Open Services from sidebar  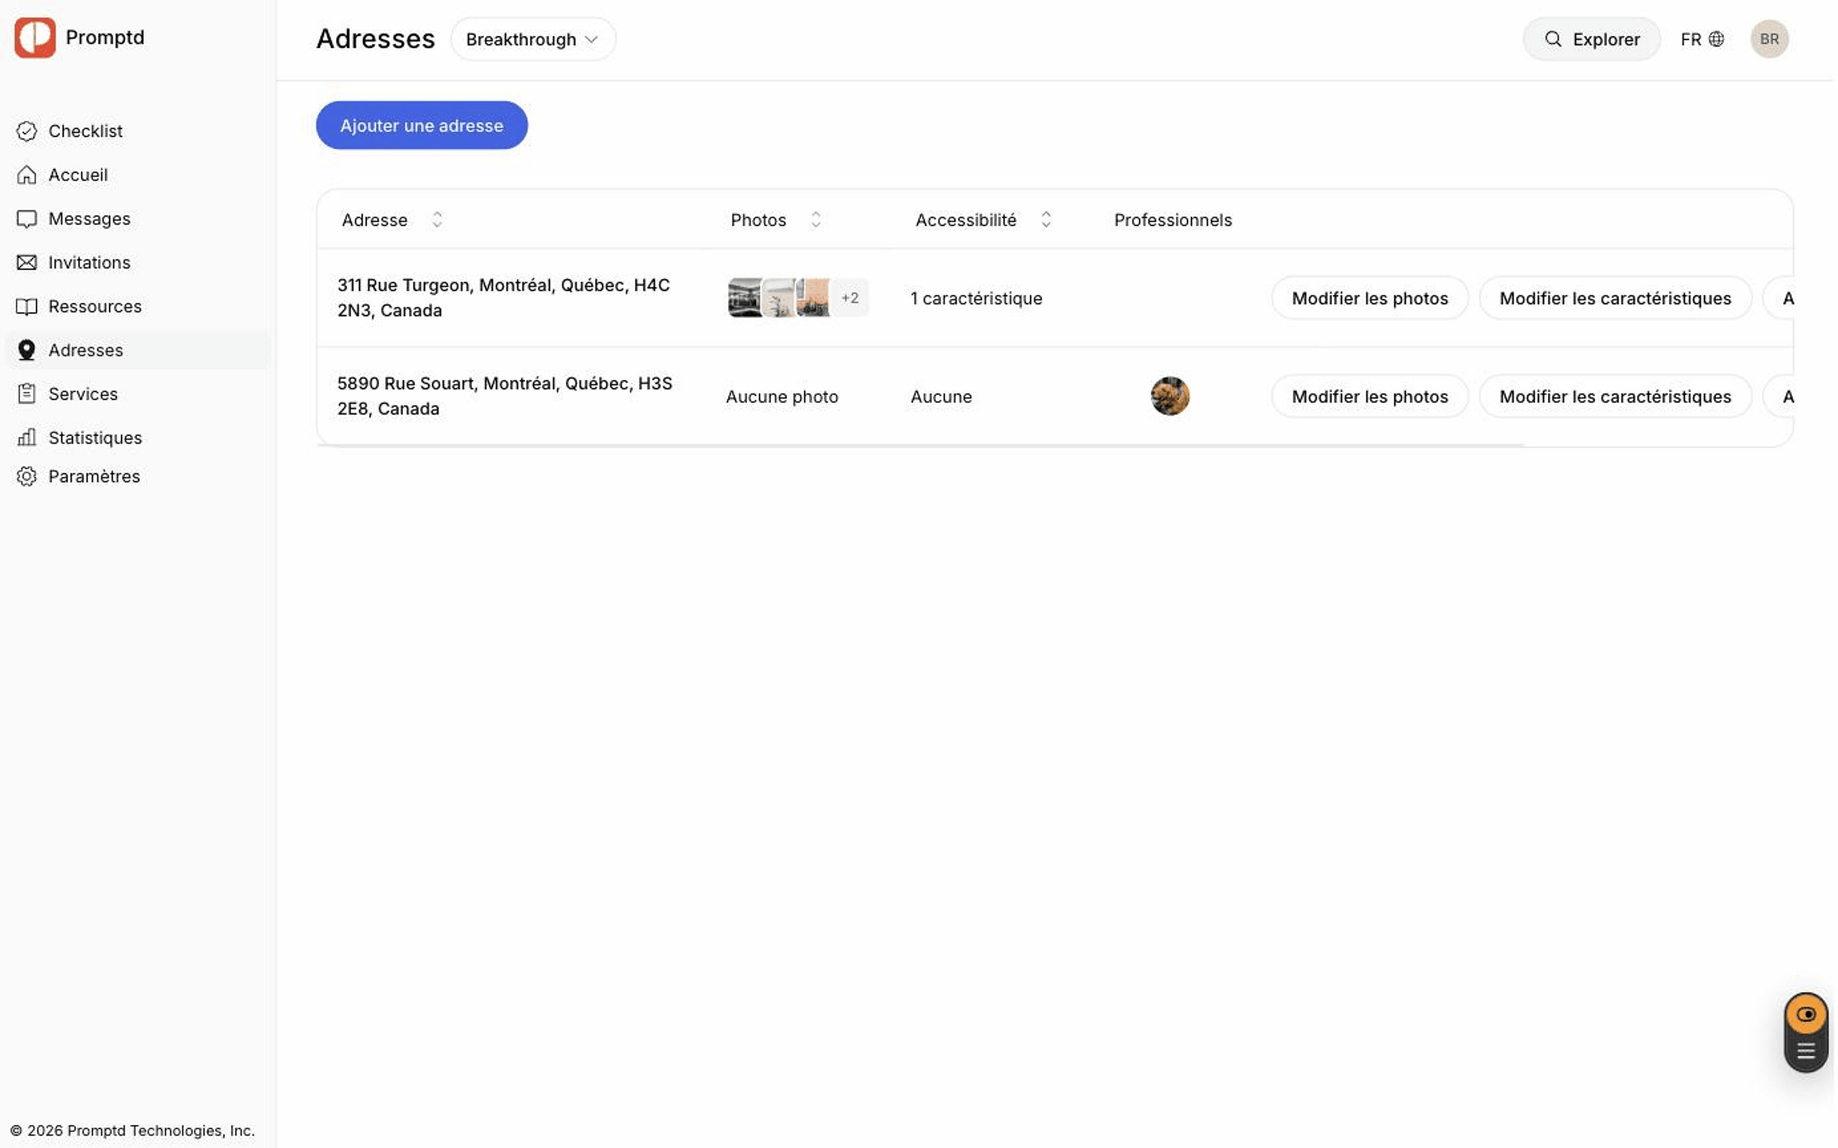tap(138, 394)
